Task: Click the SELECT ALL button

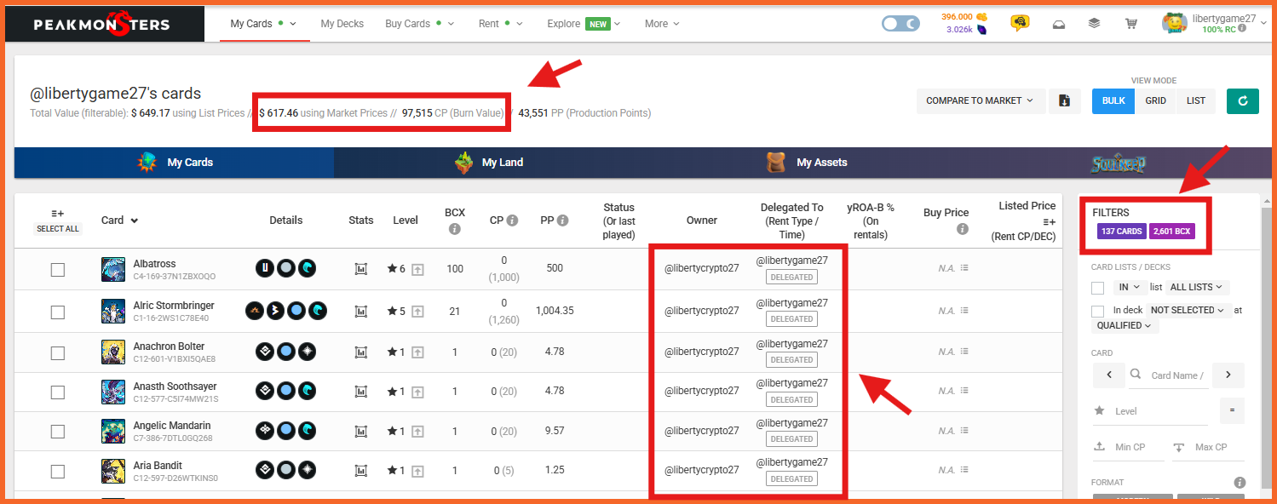Action: pos(58,229)
